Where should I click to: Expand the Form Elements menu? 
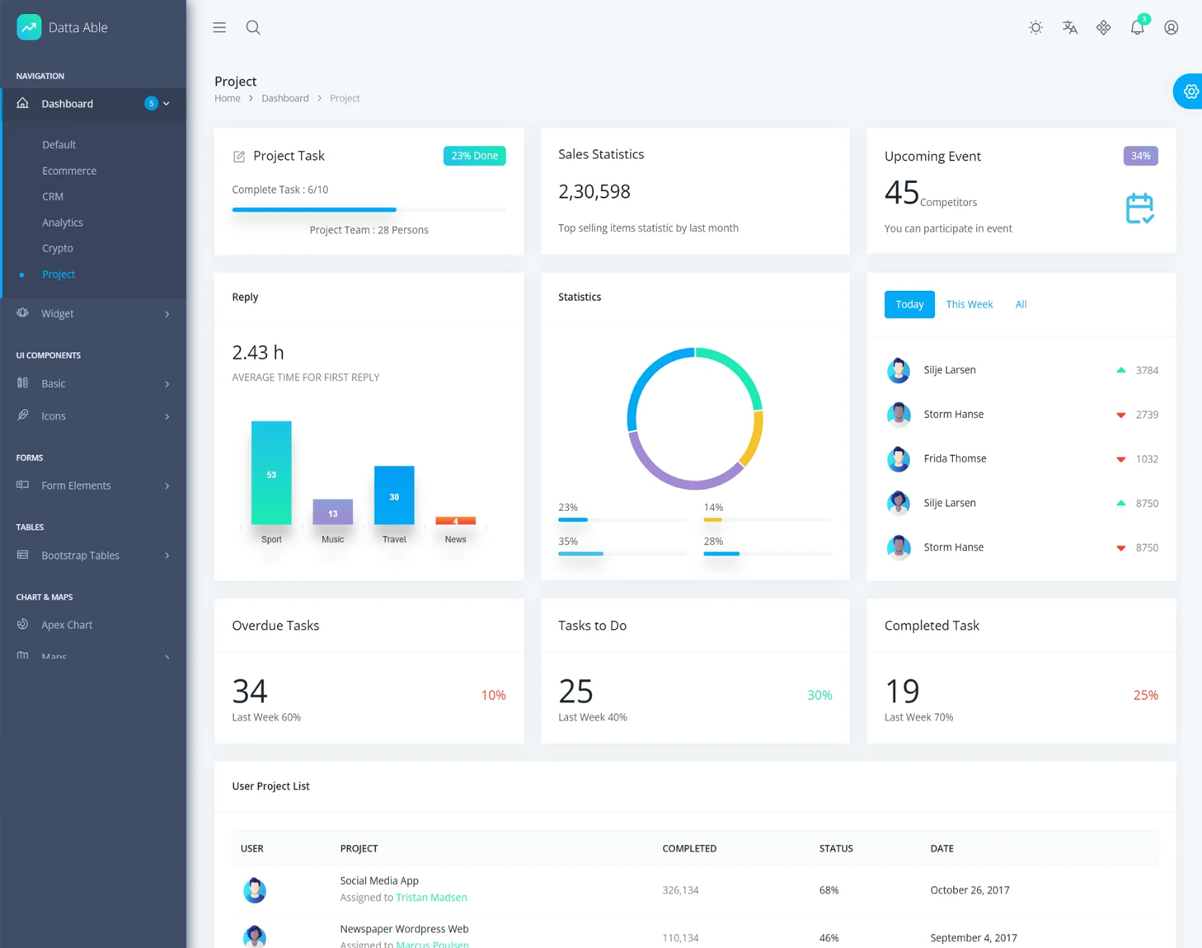pyautogui.click(x=92, y=486)
